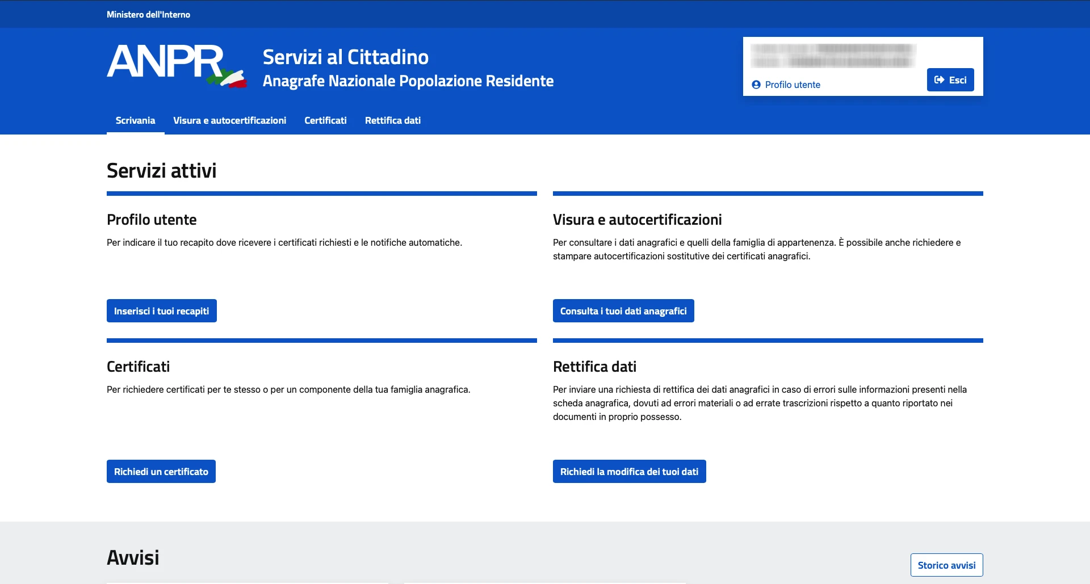Click the Servizi attivi heading
This screenshot has width=1090, height=584.
(x=161, y=170)
